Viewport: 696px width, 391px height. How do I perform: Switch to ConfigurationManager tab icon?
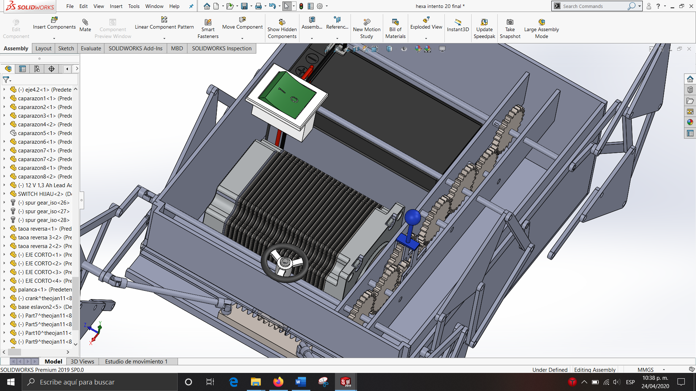(x=37, y=69)
